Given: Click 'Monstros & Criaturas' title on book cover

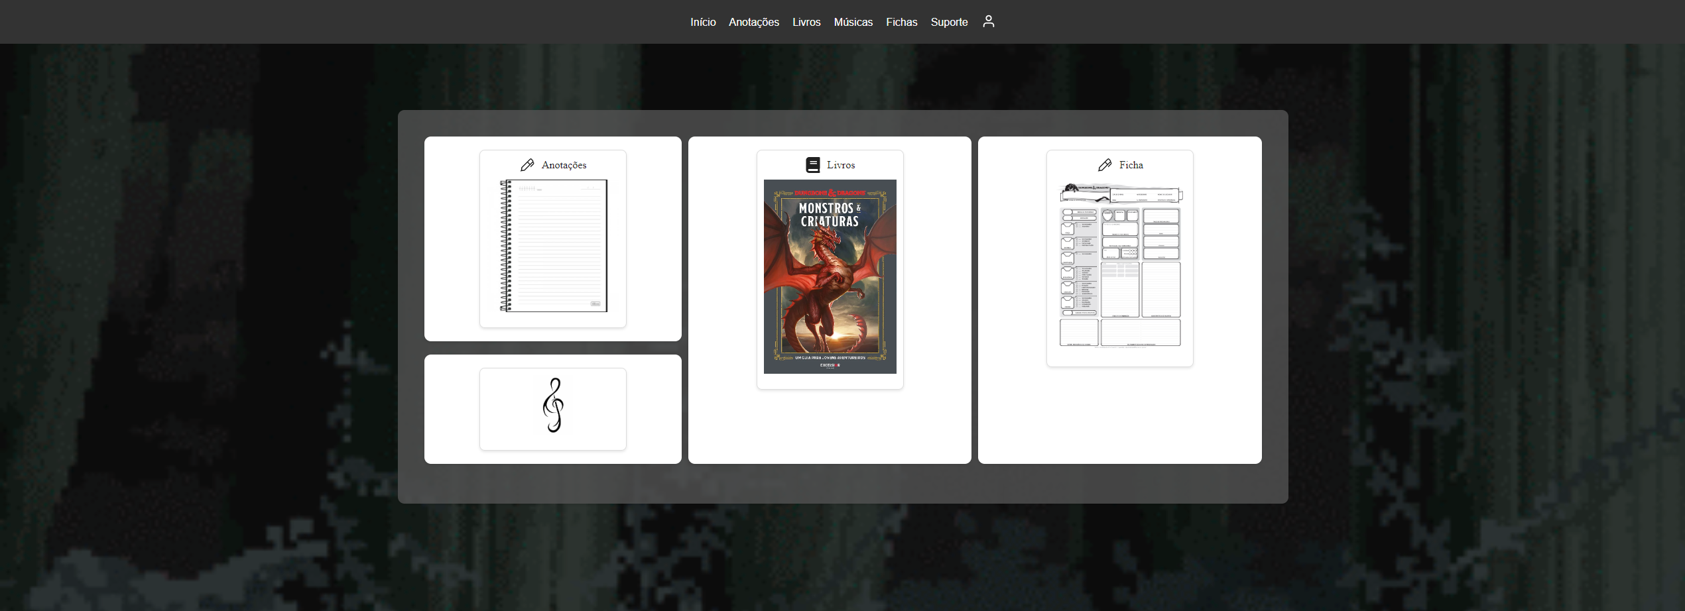Looking at the screenshot, I should [829, 215].
